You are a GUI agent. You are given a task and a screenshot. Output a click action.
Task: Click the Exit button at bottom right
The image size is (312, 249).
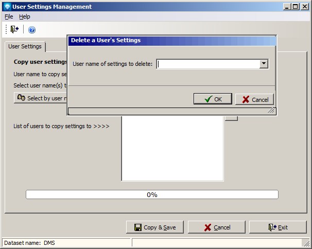[x=278, y=227]
